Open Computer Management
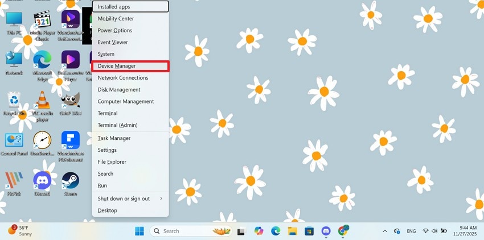 click(x=130, y=101)
